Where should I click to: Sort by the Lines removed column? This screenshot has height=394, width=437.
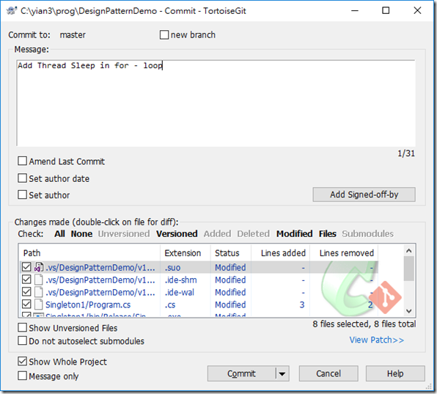point(344,253)
